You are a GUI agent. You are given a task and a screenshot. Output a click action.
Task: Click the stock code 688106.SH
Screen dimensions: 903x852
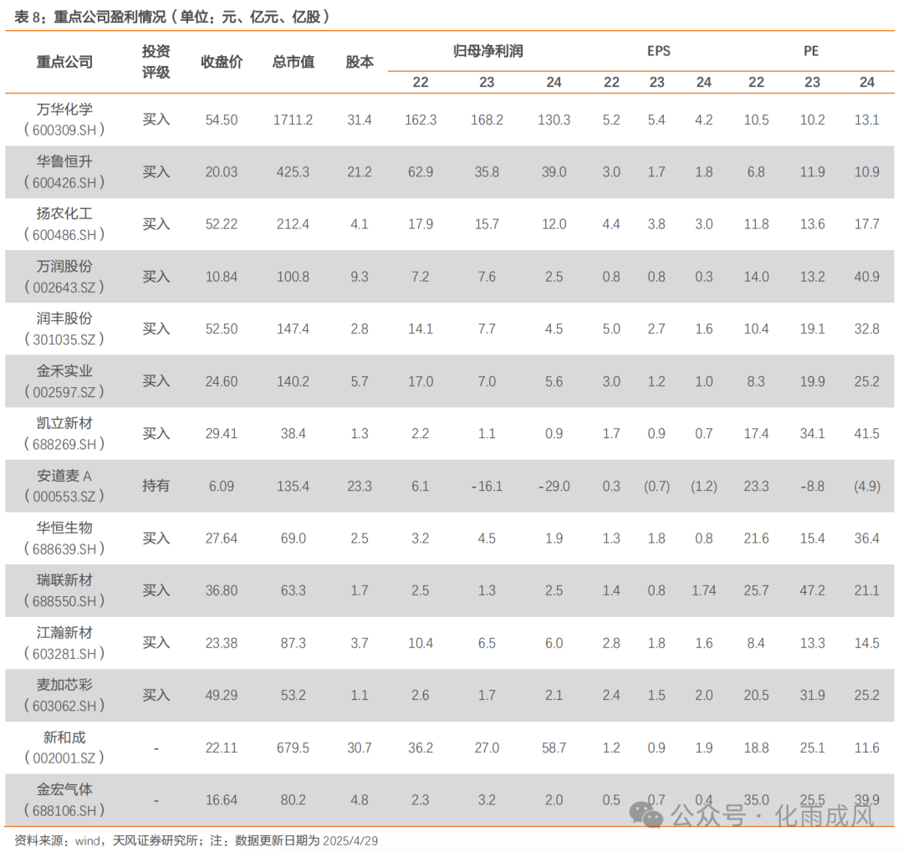(64, 811)
